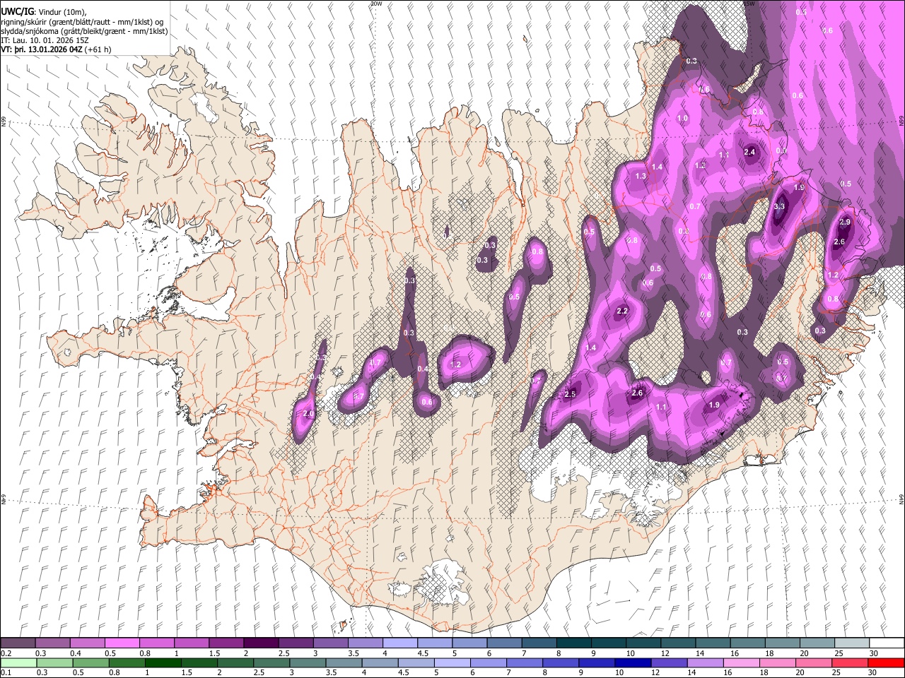Click the 0.2 swatch on the purple snow scale

[x=18, y=643]
